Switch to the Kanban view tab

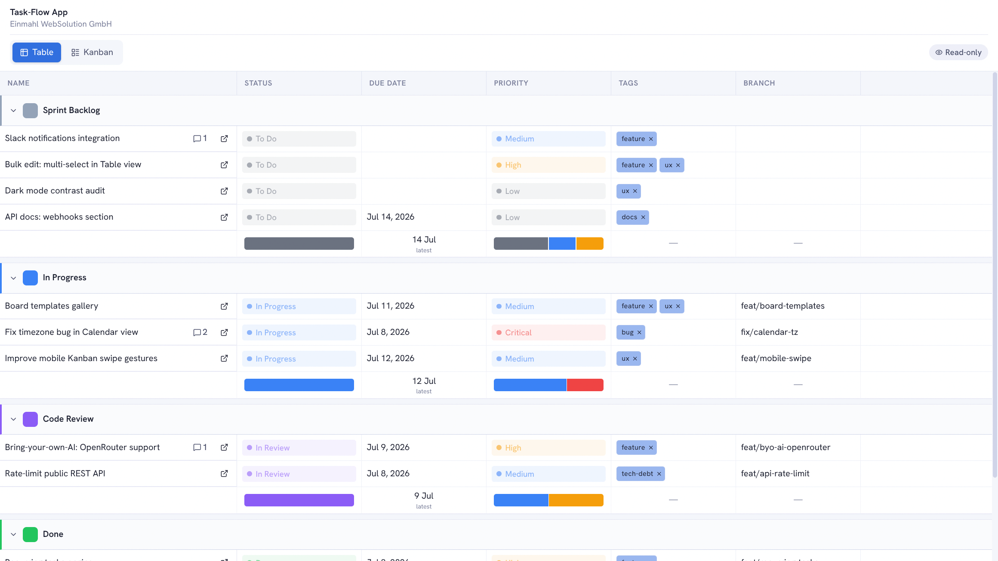tap(92, 52)
